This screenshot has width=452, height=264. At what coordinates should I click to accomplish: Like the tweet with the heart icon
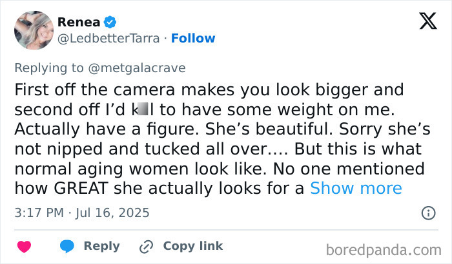click(24, 247)
